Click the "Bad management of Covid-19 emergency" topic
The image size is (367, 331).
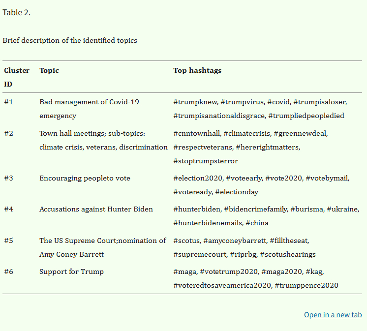[x=89, y=109]
